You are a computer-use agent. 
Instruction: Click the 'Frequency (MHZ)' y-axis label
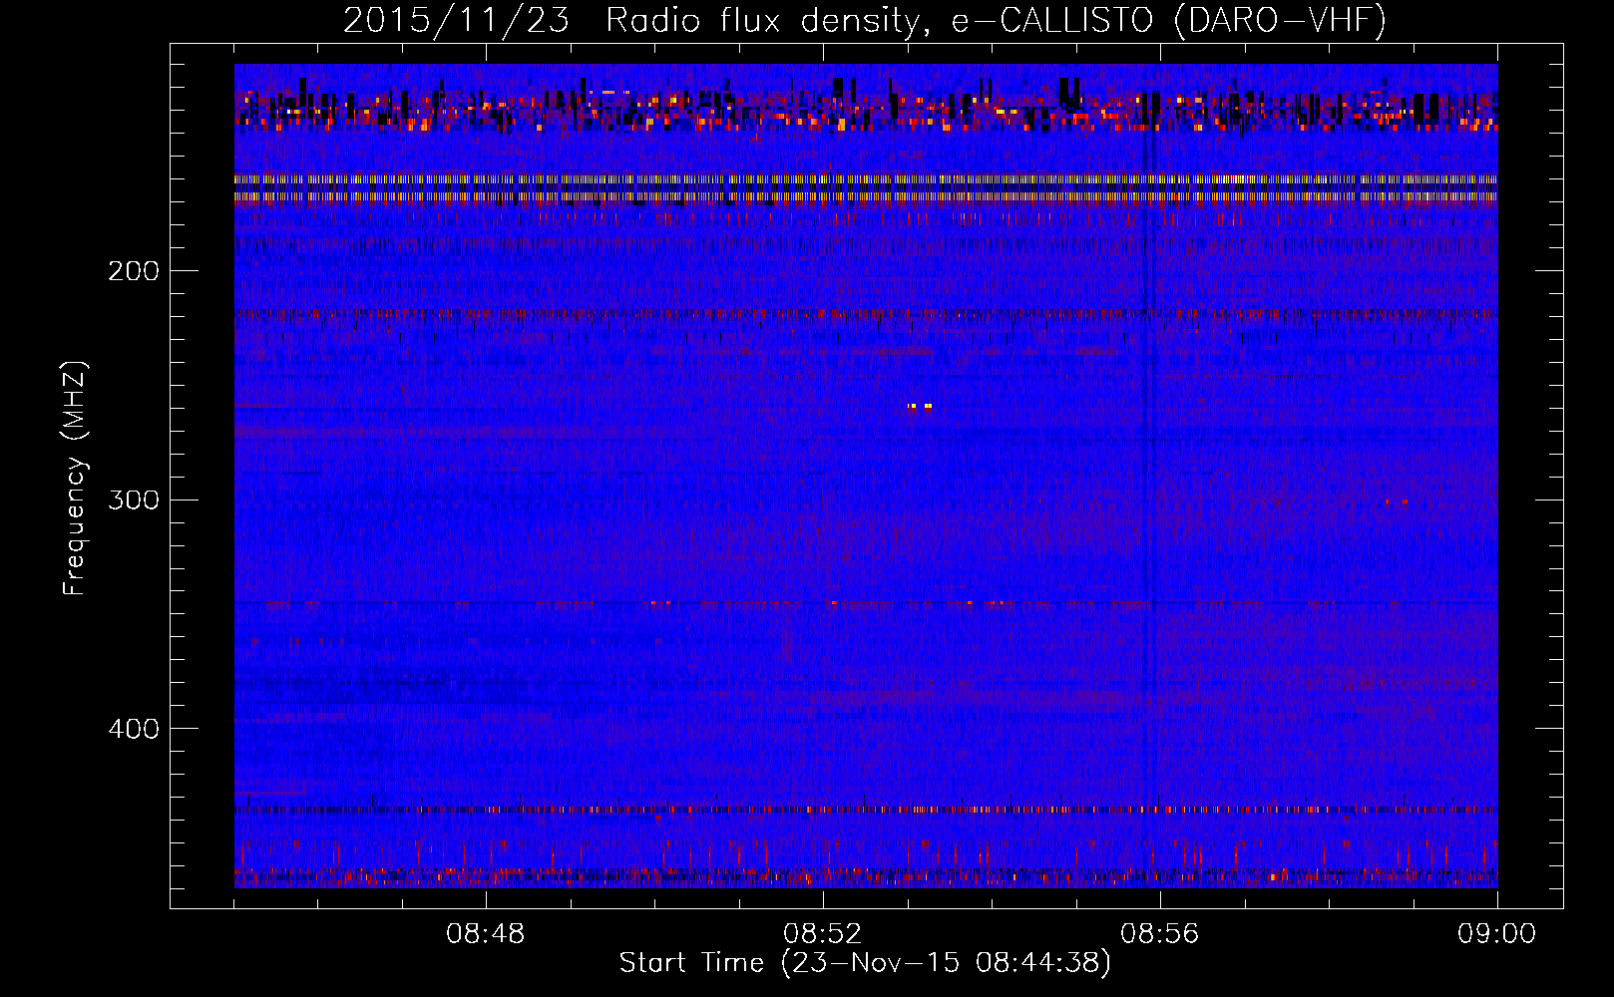pos(75,479)
